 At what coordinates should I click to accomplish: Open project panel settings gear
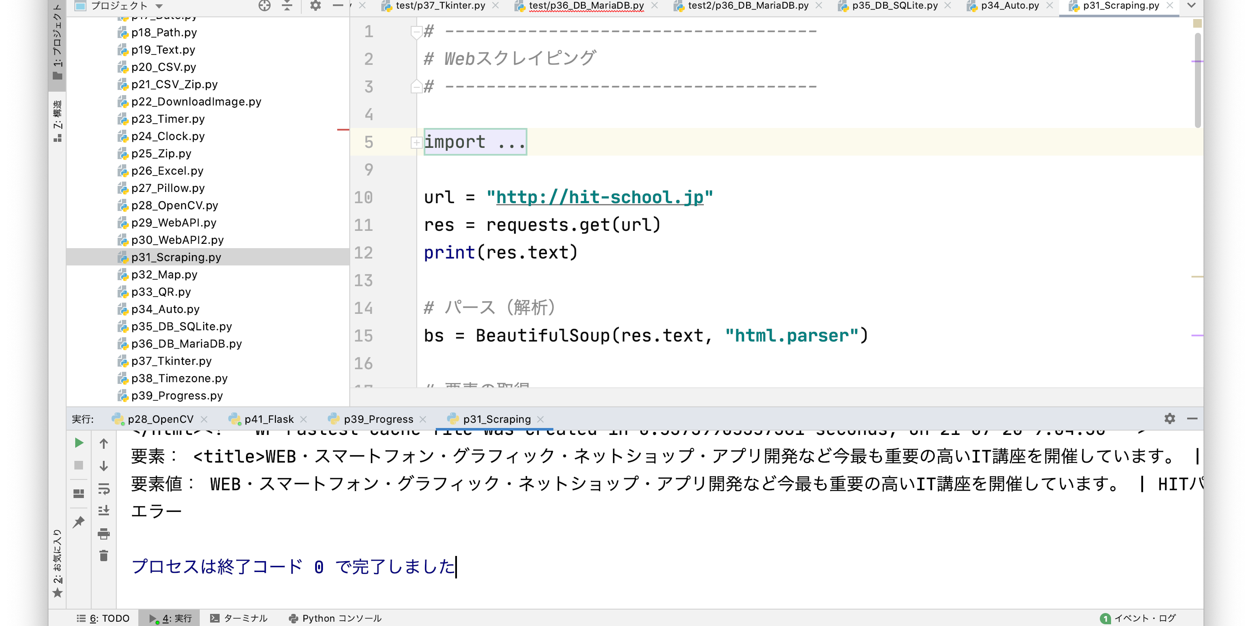pos(316,6)
